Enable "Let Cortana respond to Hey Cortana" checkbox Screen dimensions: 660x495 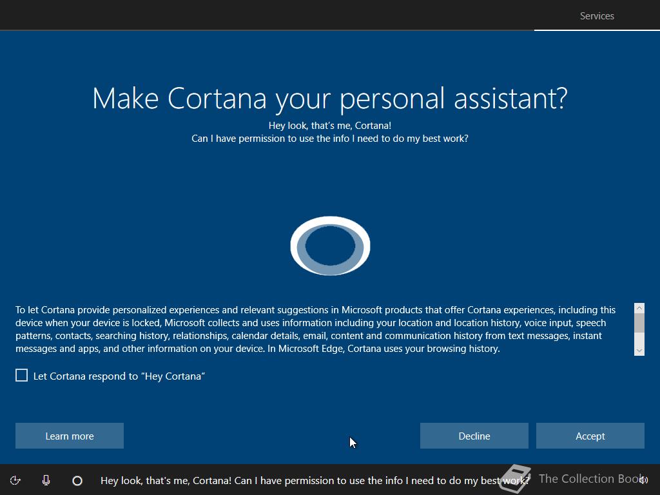point(21,375)
